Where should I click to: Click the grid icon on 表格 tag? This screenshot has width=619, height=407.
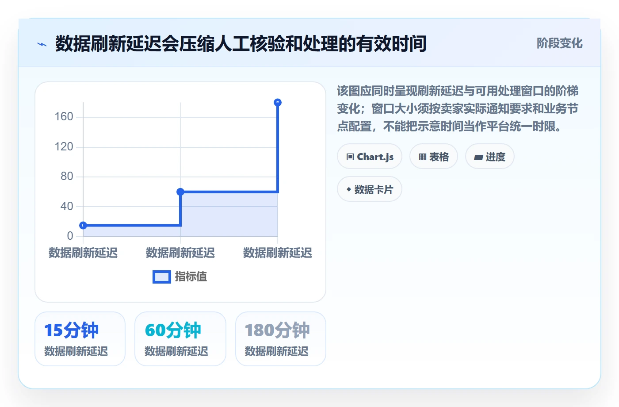coord(423,157)
